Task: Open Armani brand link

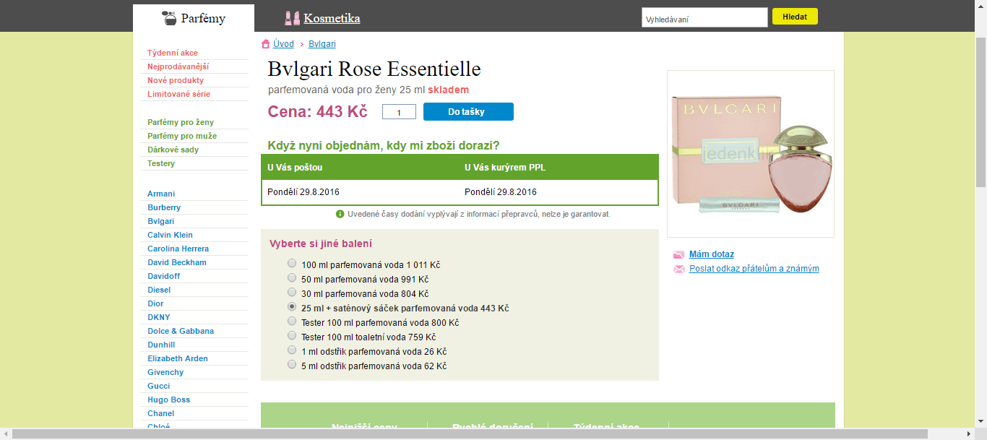Action: (x=161, y=194)
